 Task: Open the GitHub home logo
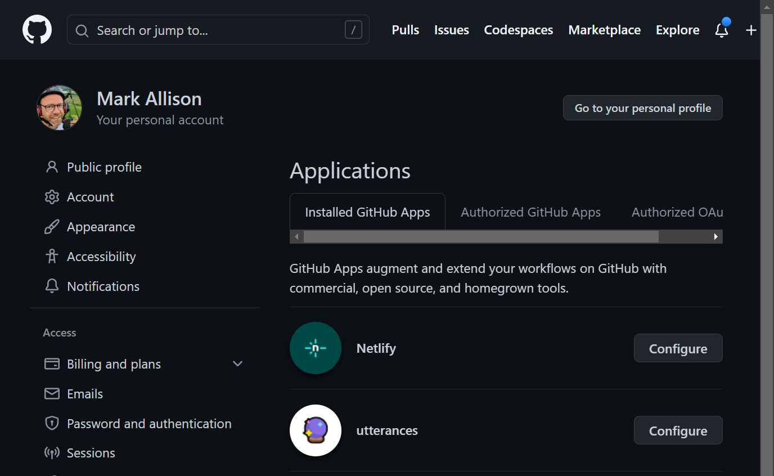(x=37, y=30)
